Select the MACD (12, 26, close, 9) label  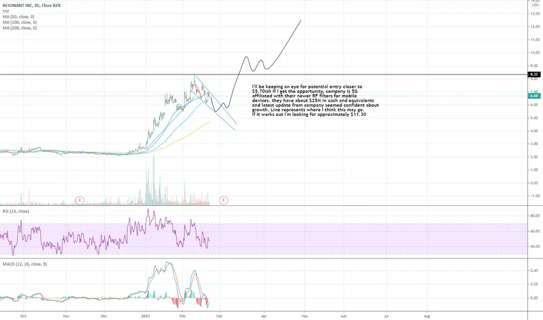point(24,264)
